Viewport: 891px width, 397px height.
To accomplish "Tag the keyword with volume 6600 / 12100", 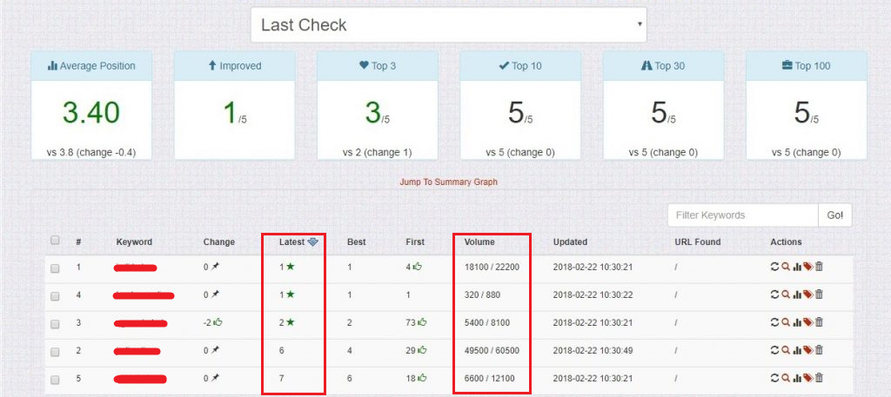I will 808,378.
